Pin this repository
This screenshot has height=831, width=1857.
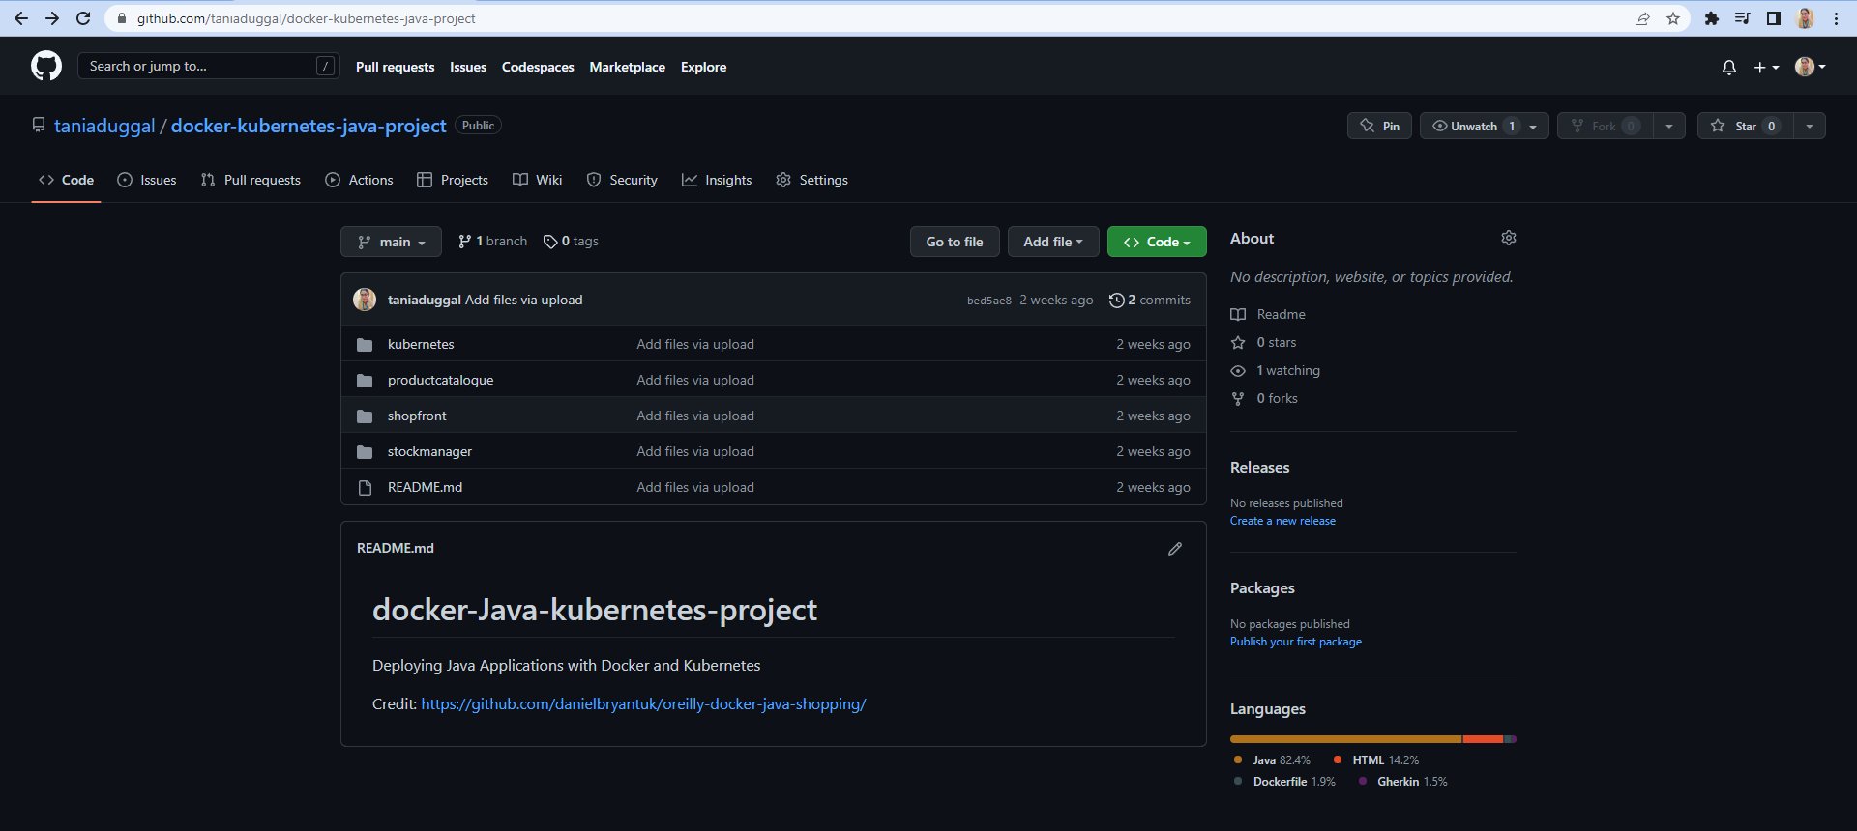(1380, 126)
